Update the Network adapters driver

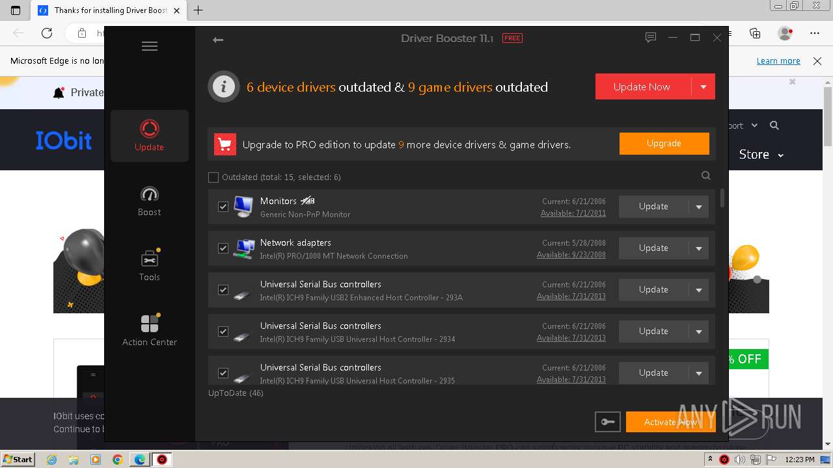(653, 248)
